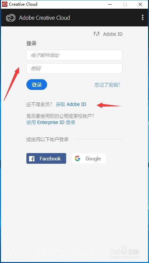
Task: Click the red Creative Cloud title bar icon
Action: [x=5, y=4]
